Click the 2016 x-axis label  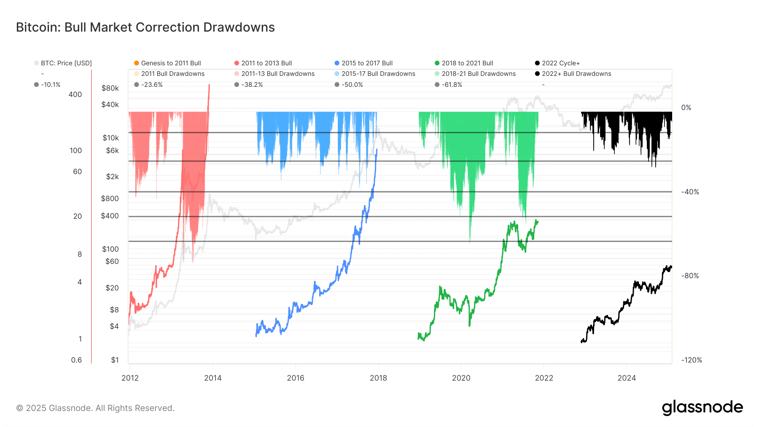point(296,378)
